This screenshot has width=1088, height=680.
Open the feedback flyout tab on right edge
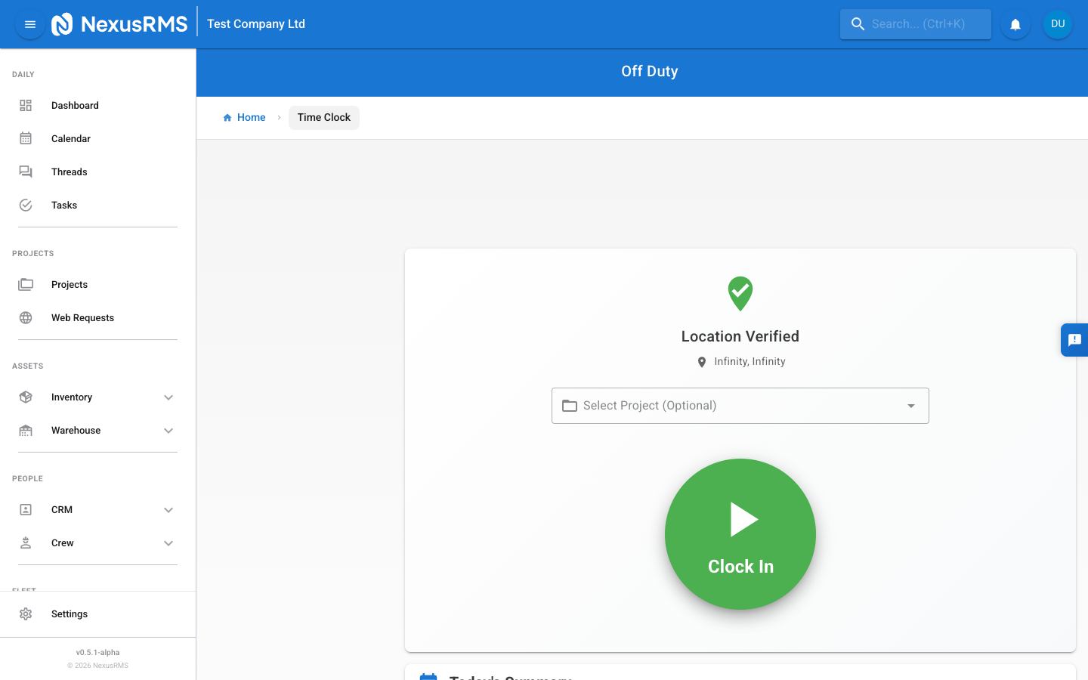tap(1074, 340)
